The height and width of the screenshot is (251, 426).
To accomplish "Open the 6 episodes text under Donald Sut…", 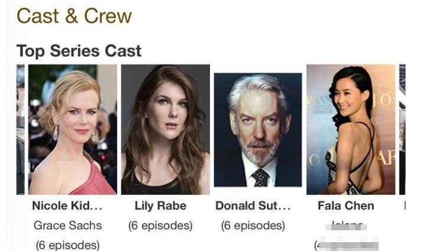I will click(x=253, y=226).
